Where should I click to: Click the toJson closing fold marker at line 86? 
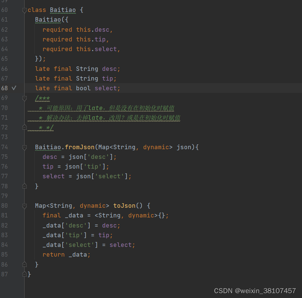click(x=25, y=264)
